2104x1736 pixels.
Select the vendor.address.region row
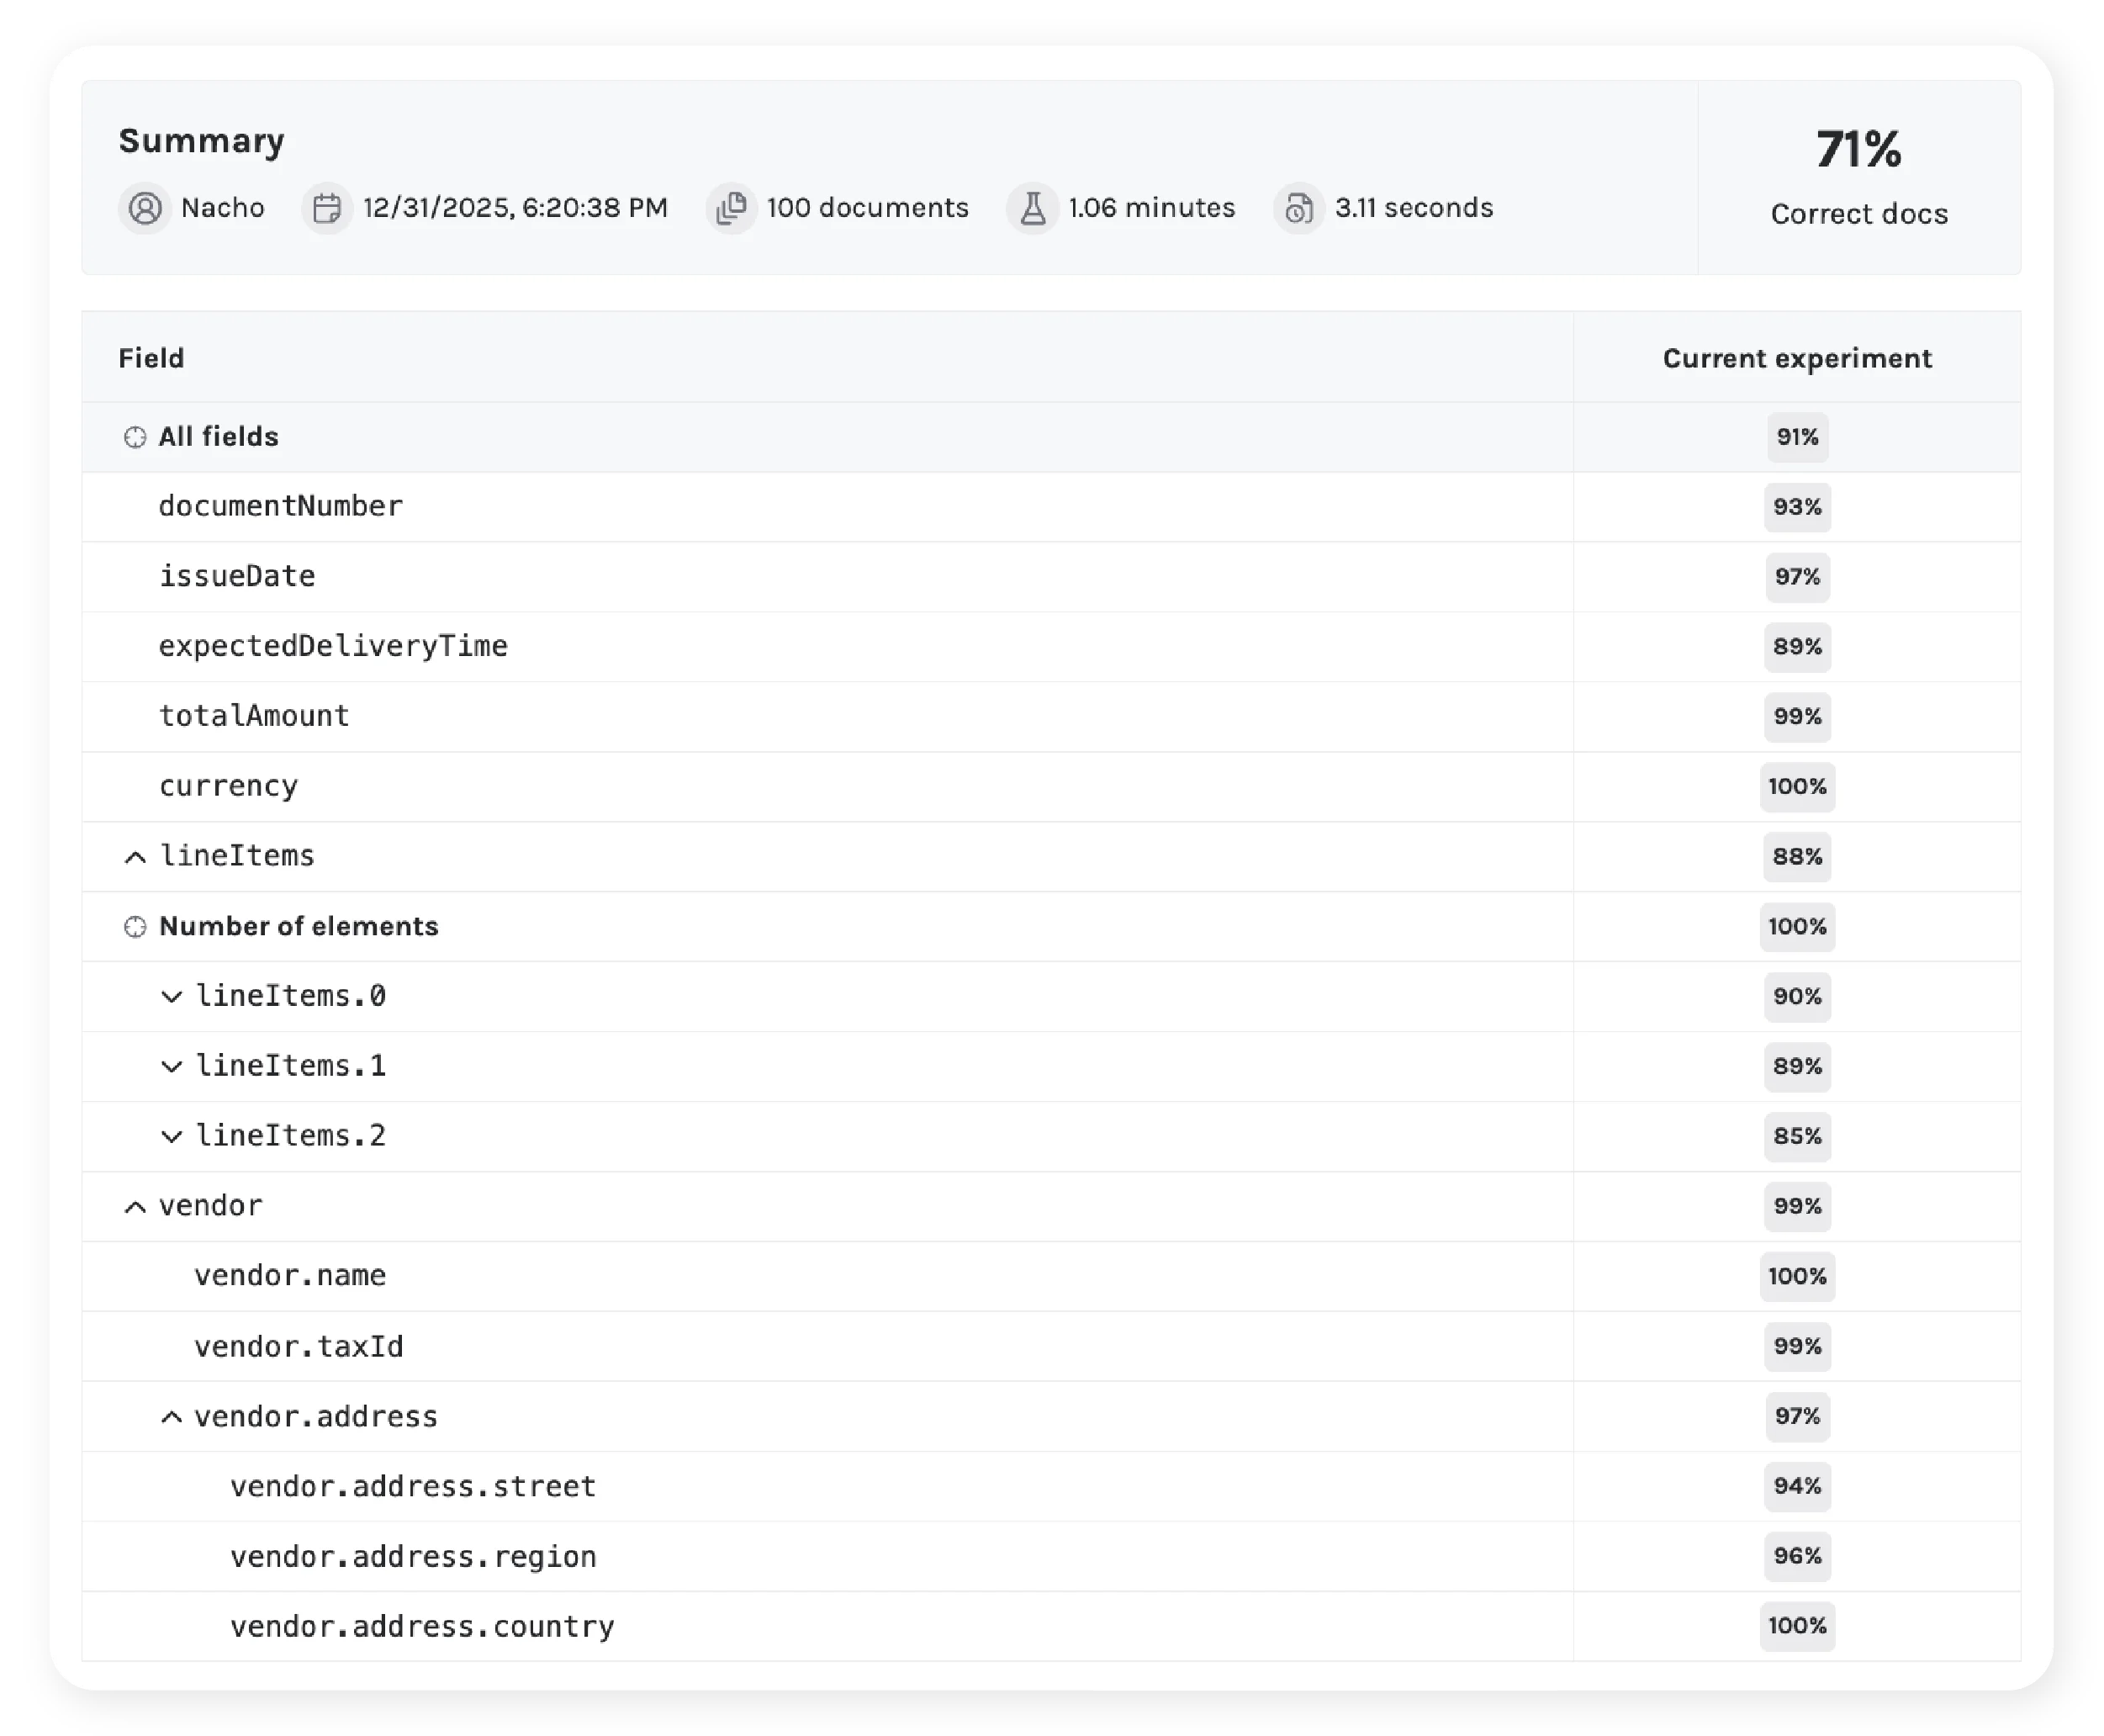tap(1051, 1557)
